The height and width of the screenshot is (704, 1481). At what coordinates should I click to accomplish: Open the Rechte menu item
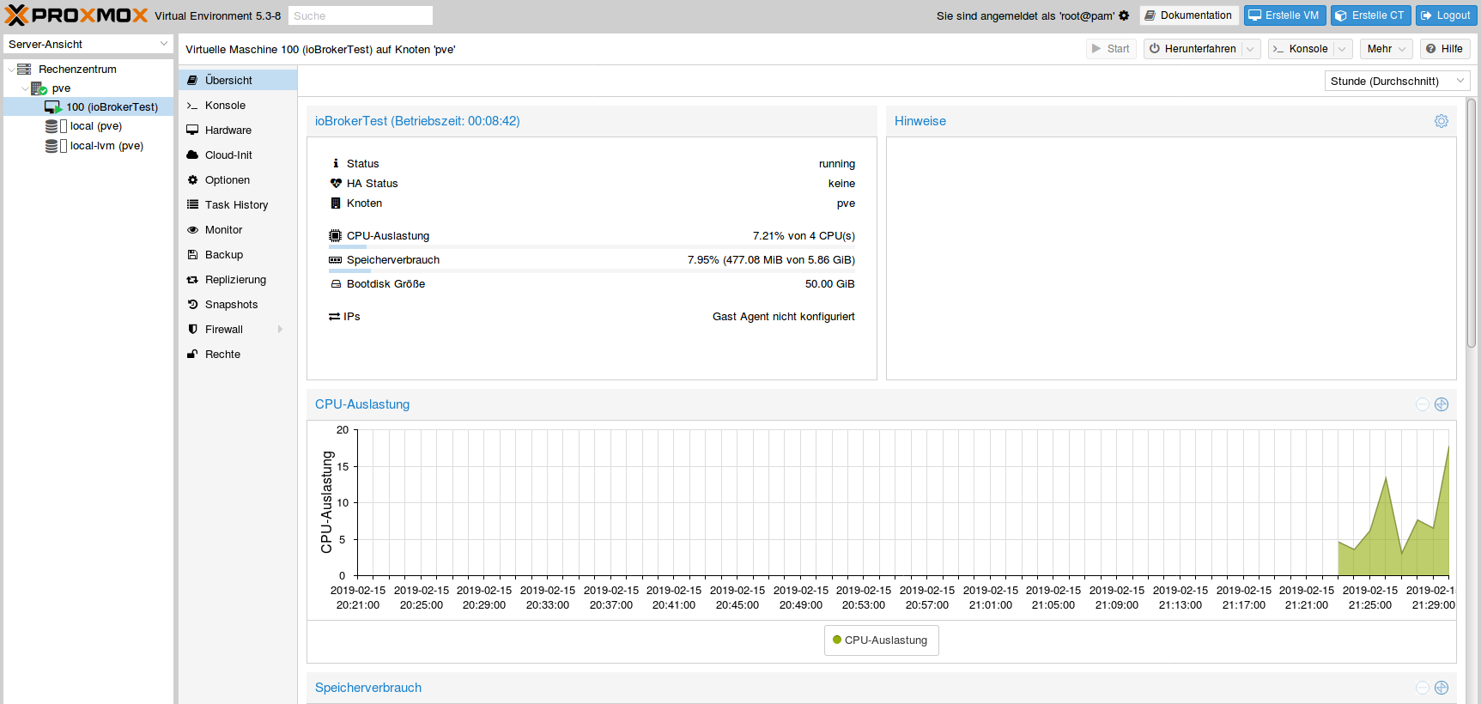point(238,355)
